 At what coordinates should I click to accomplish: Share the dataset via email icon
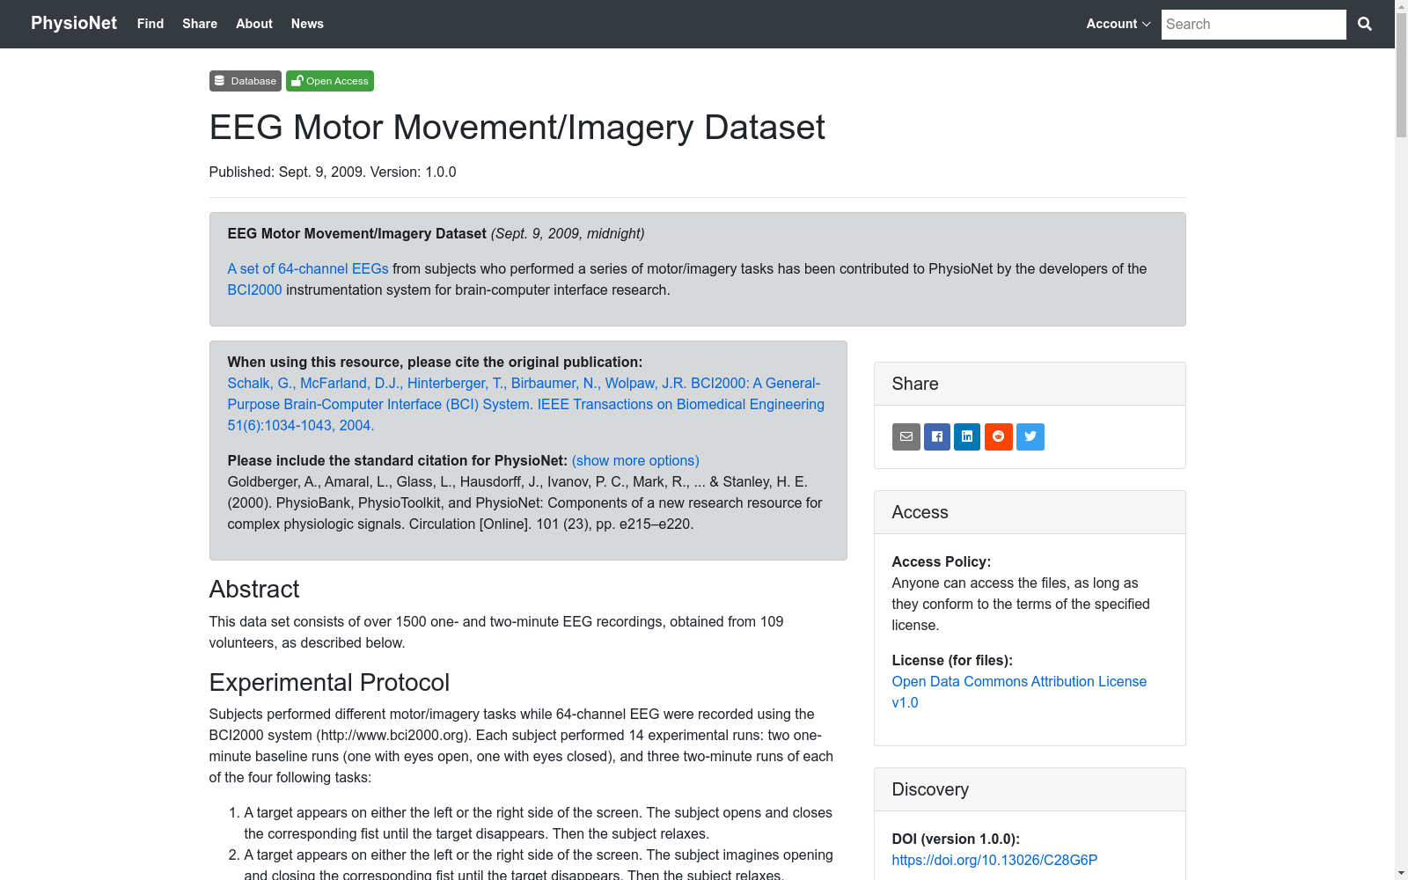(x=906, y=436)
